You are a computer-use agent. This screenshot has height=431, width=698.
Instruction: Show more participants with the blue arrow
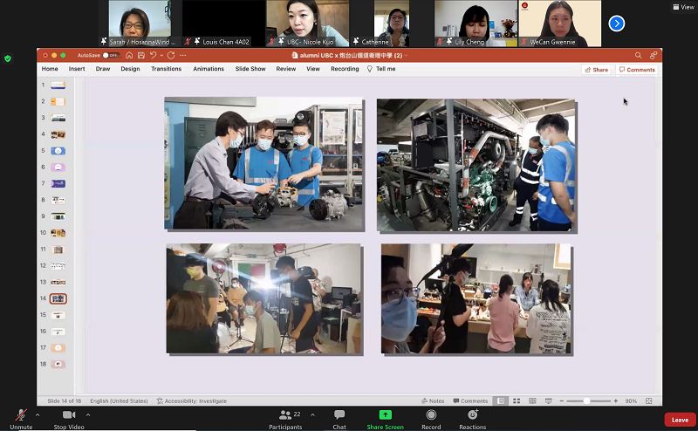pyautogui.click(x=616, y=24)
